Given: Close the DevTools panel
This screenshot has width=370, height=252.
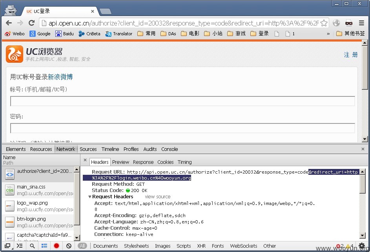Looking at the screenshot, I should pos(363,149).
